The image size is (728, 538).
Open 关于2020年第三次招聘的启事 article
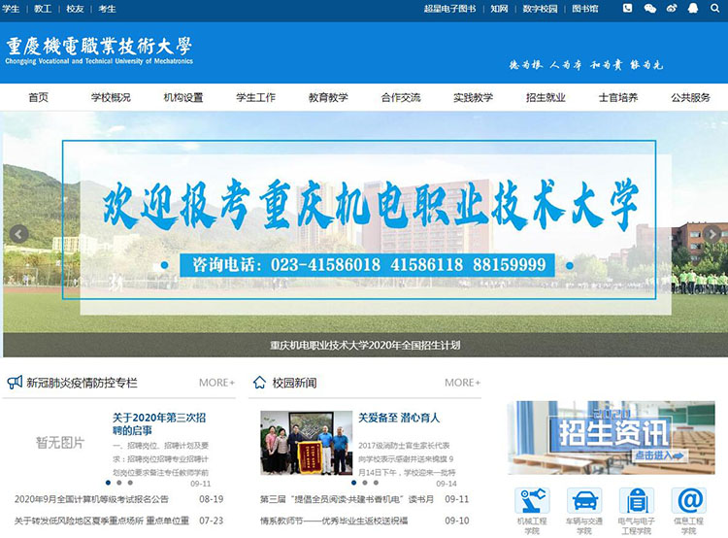pos(159,423)
